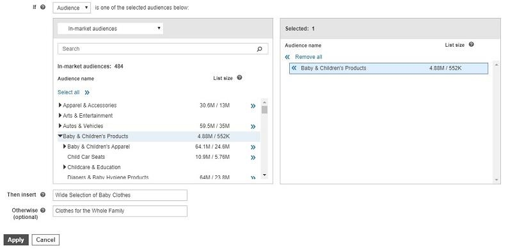The width and height of the screenshot is (508, 249).
Task: Click In-market audiences: 484 count text
Action: point(90,67)
